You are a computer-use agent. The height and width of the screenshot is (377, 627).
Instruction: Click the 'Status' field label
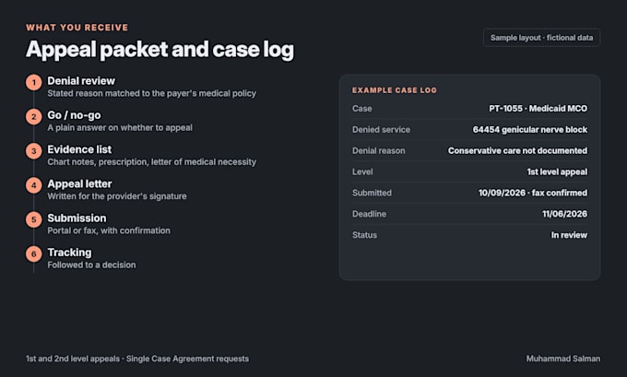pos(364,235)
